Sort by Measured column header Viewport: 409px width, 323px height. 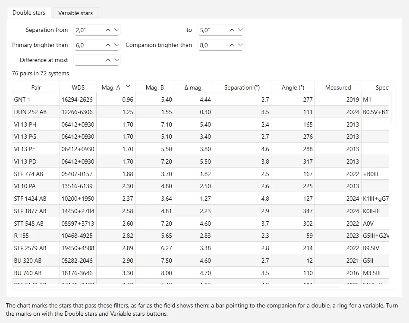(x=338, y=87)
